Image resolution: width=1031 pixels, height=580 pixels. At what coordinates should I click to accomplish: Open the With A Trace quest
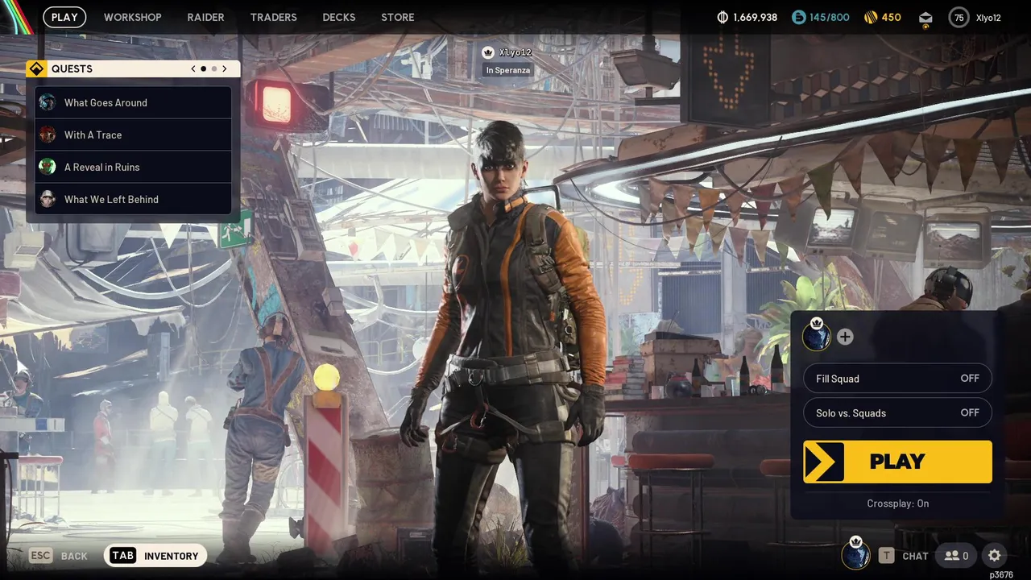[133, 135]
